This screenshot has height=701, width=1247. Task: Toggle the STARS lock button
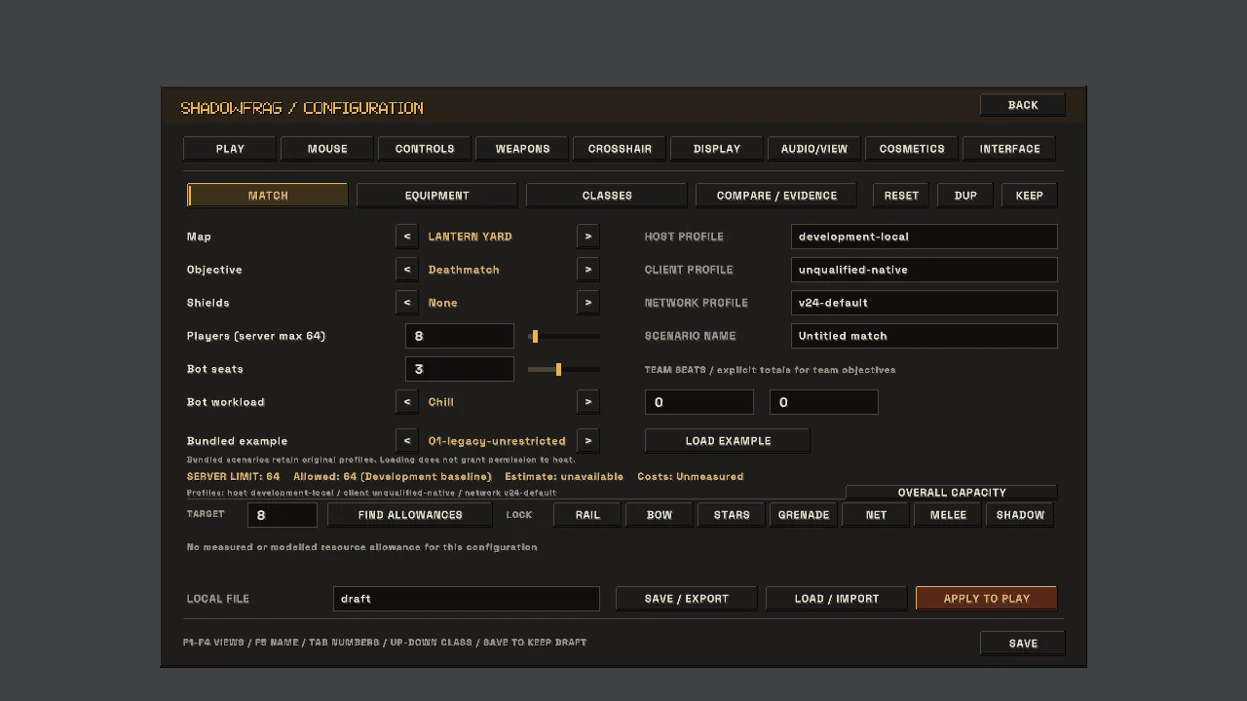732,515
